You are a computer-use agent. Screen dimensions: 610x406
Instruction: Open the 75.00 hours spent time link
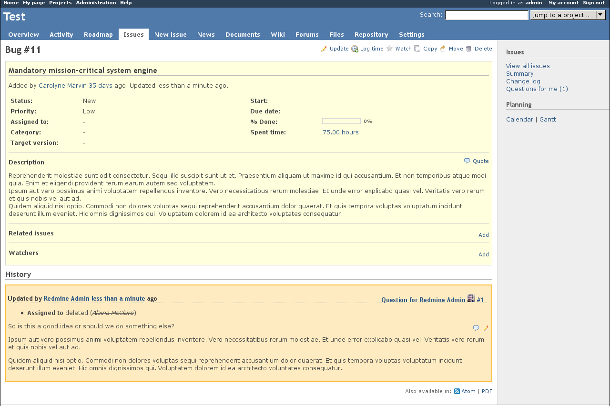(340, 132)
